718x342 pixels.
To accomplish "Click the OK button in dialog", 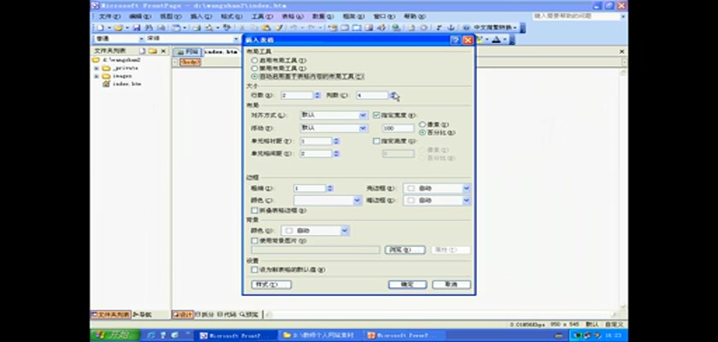I will (407, 284).
